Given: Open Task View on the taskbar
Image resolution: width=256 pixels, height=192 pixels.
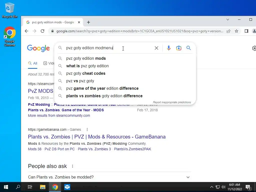Looking at the screenshot, I should click(30, 187).
